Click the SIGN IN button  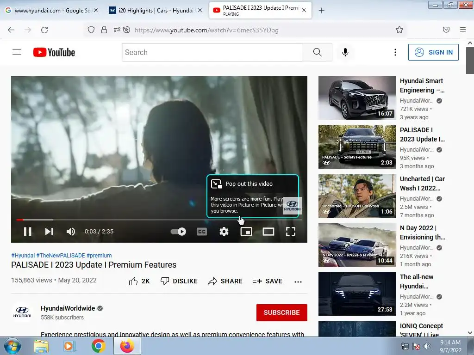433,52
